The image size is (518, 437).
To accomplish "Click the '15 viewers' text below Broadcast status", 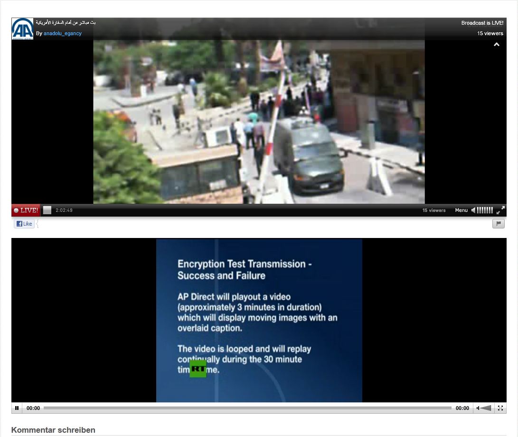I will [x=490, y=33].
